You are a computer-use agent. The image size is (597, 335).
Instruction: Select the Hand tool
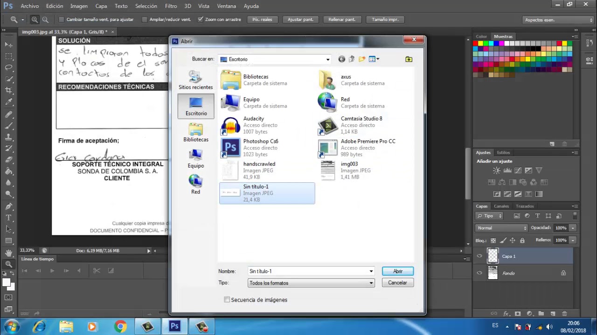(x=8, y=253)
